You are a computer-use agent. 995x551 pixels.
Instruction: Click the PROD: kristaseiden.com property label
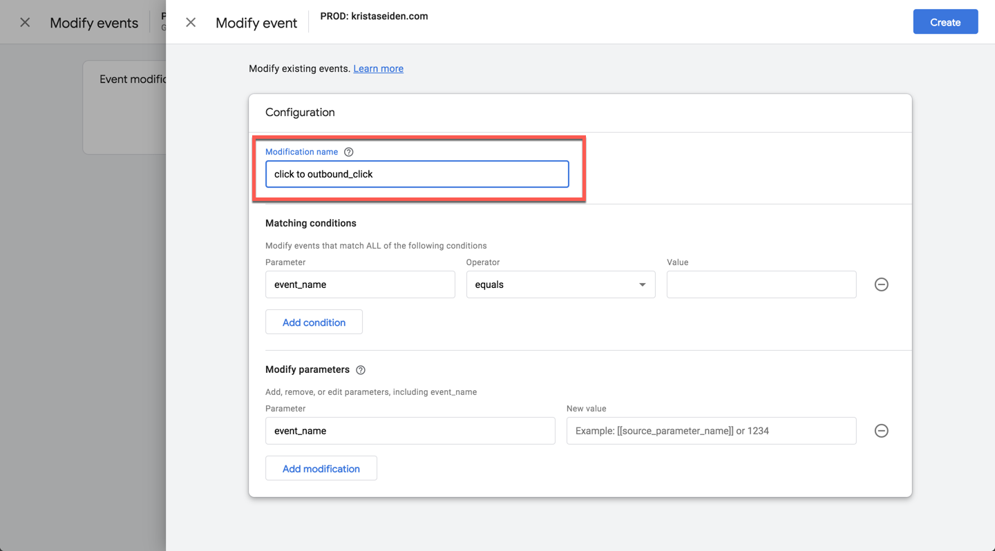pos(374,17)
